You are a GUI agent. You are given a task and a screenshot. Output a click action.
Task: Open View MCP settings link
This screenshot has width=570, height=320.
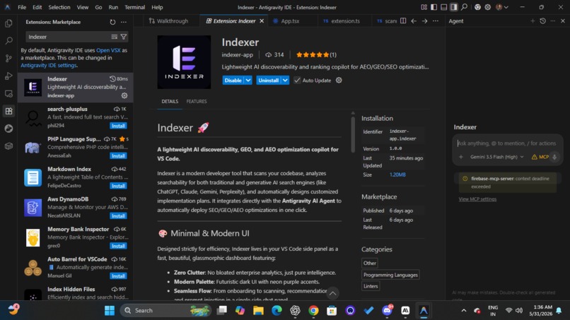[477, 199]
